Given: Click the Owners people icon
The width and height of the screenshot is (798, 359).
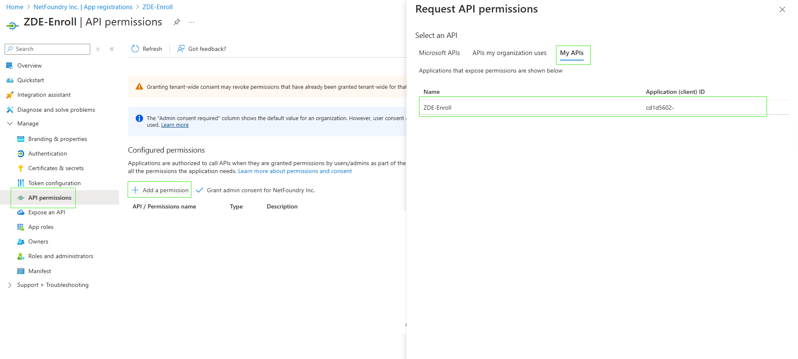Looking at the screenshot, I should coord(20,241).
